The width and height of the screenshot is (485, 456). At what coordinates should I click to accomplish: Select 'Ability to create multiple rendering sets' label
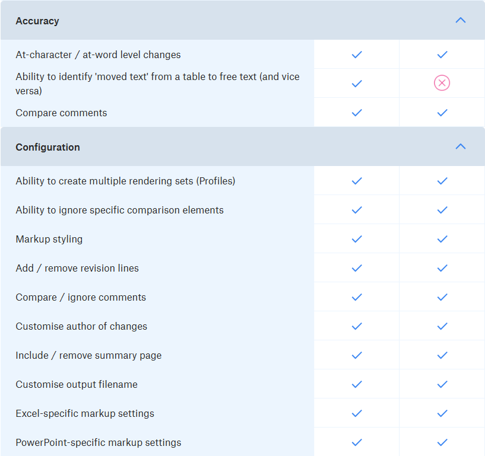(126, 181)
